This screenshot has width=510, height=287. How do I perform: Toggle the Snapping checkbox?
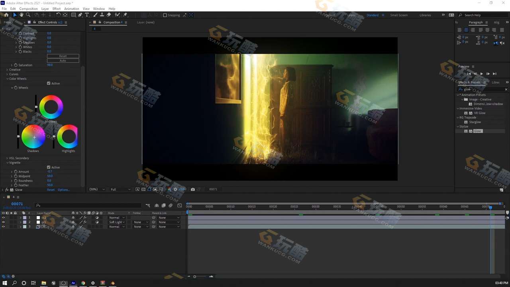click(x=165, y=15)
